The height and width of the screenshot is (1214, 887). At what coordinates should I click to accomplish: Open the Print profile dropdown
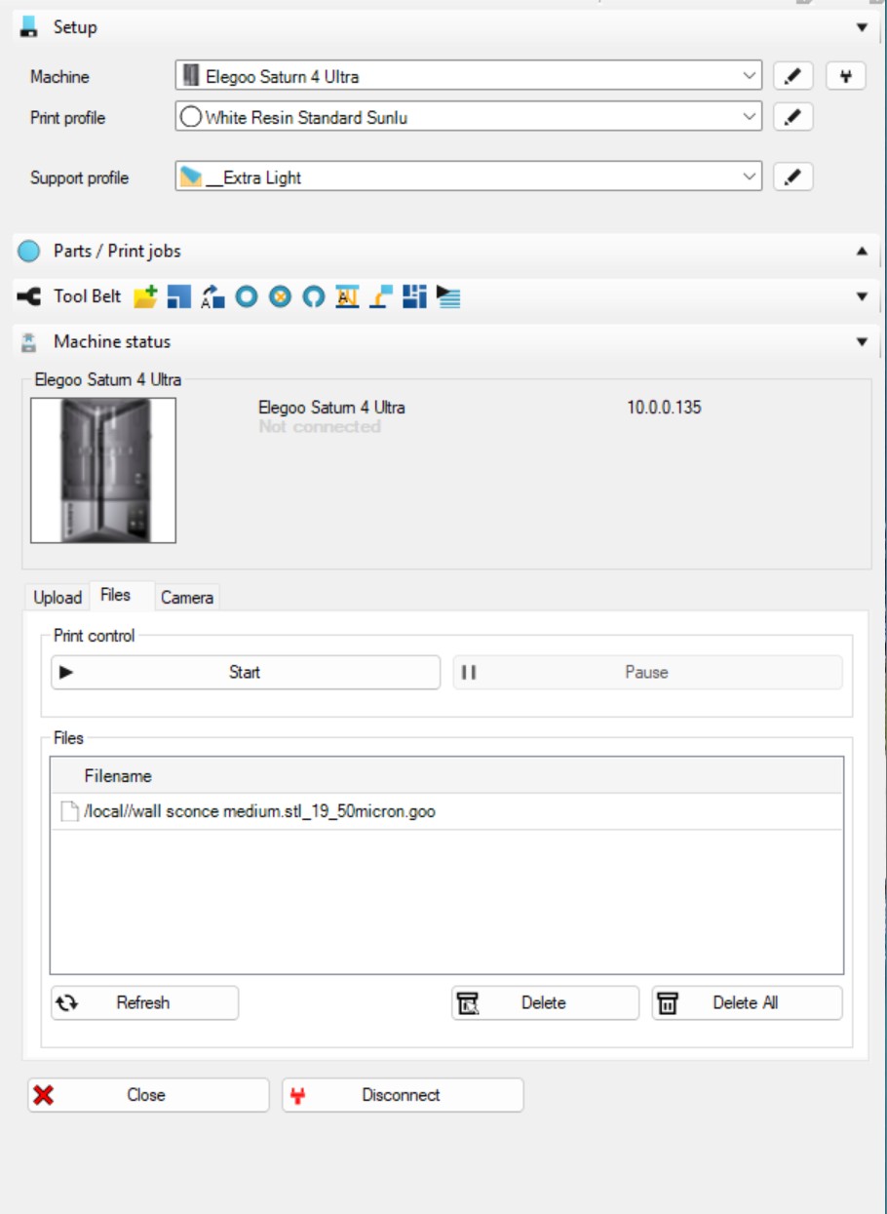click(469, 117)
